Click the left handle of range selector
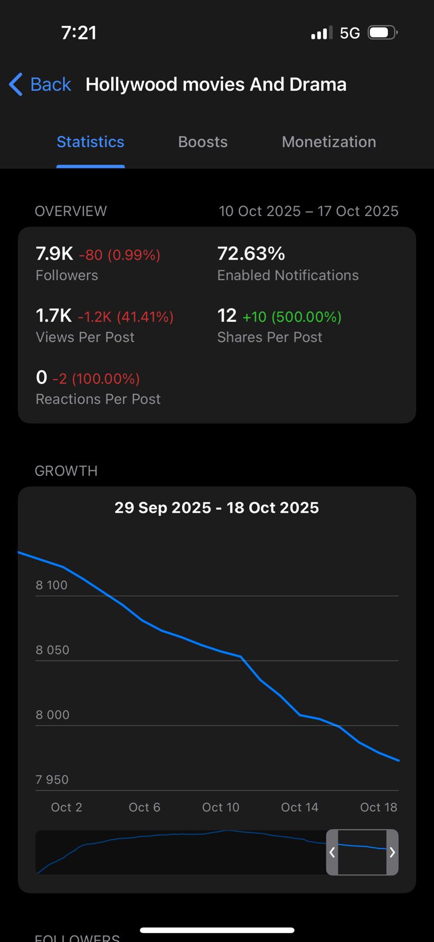The height and width of the screenshot is (942, 434). coord(332,852)
